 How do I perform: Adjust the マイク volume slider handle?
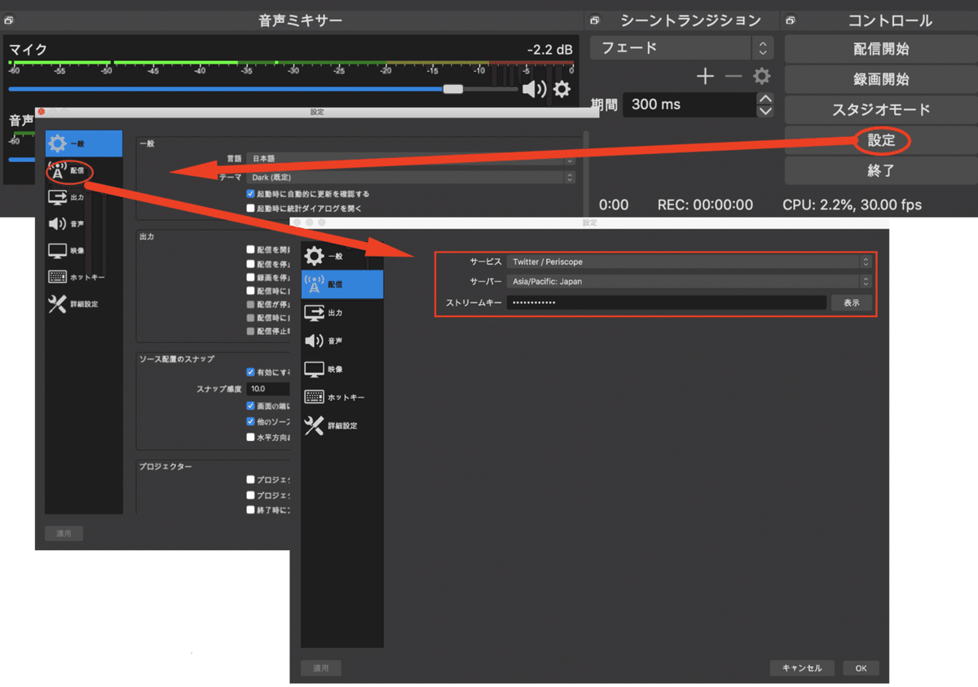coord(453,89)
